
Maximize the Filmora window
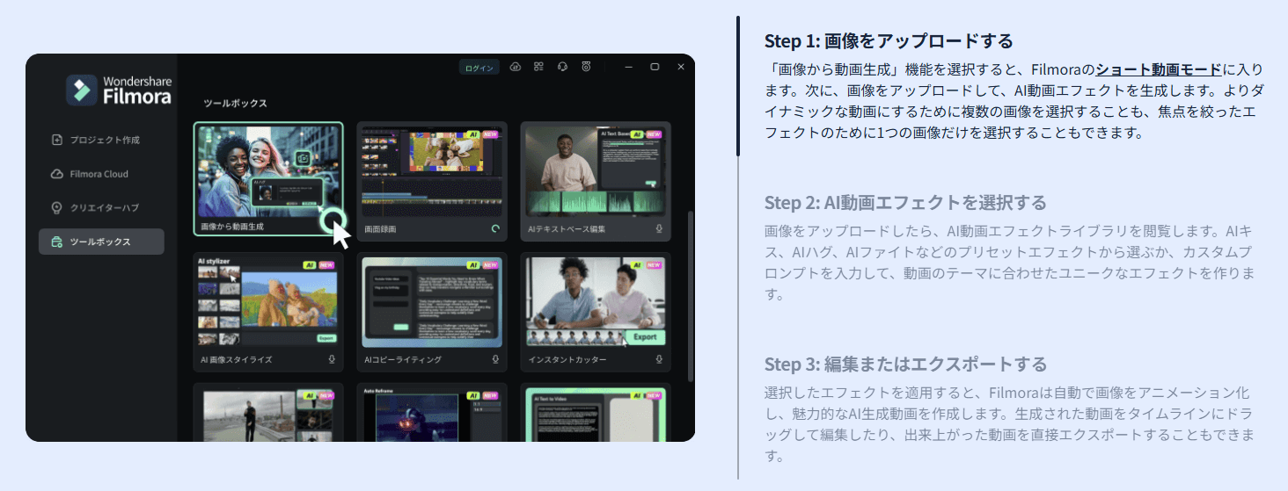(x=655, y=67)
